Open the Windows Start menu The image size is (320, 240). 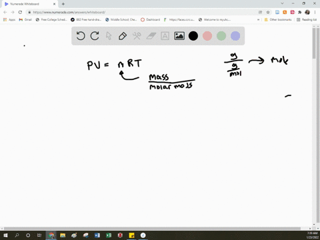(5, 235)
